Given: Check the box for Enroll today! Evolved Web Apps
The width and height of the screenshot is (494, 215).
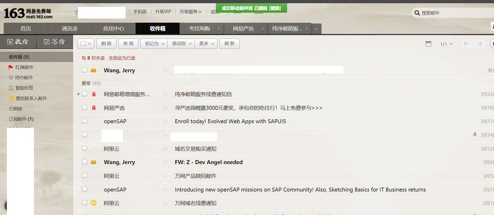Looking at the screenshot, I should [84, 121].
